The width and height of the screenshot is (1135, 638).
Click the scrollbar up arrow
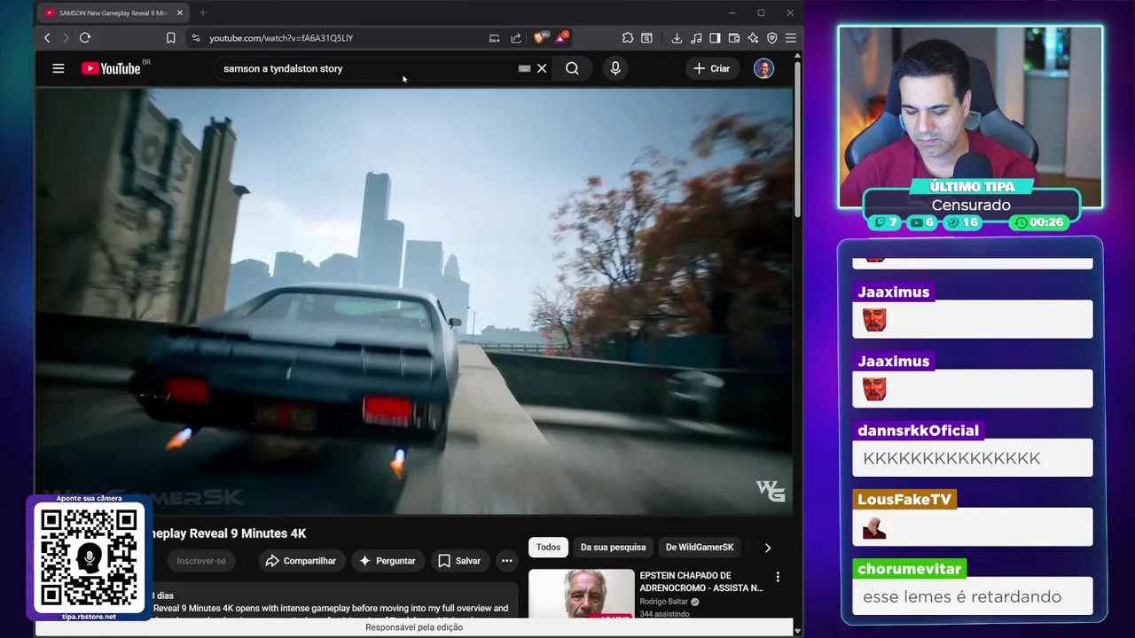coord(798,57)
